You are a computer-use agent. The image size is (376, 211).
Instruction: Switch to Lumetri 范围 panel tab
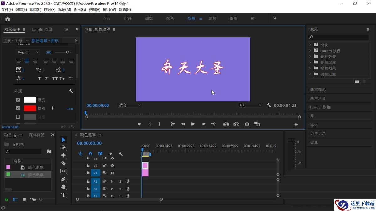[x=42, y=29]
